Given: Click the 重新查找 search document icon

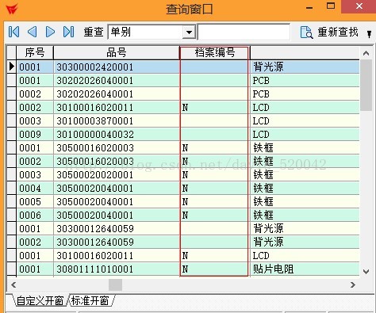Looking at the screenshot, I should pyautogui.click(x=306, y=32).
